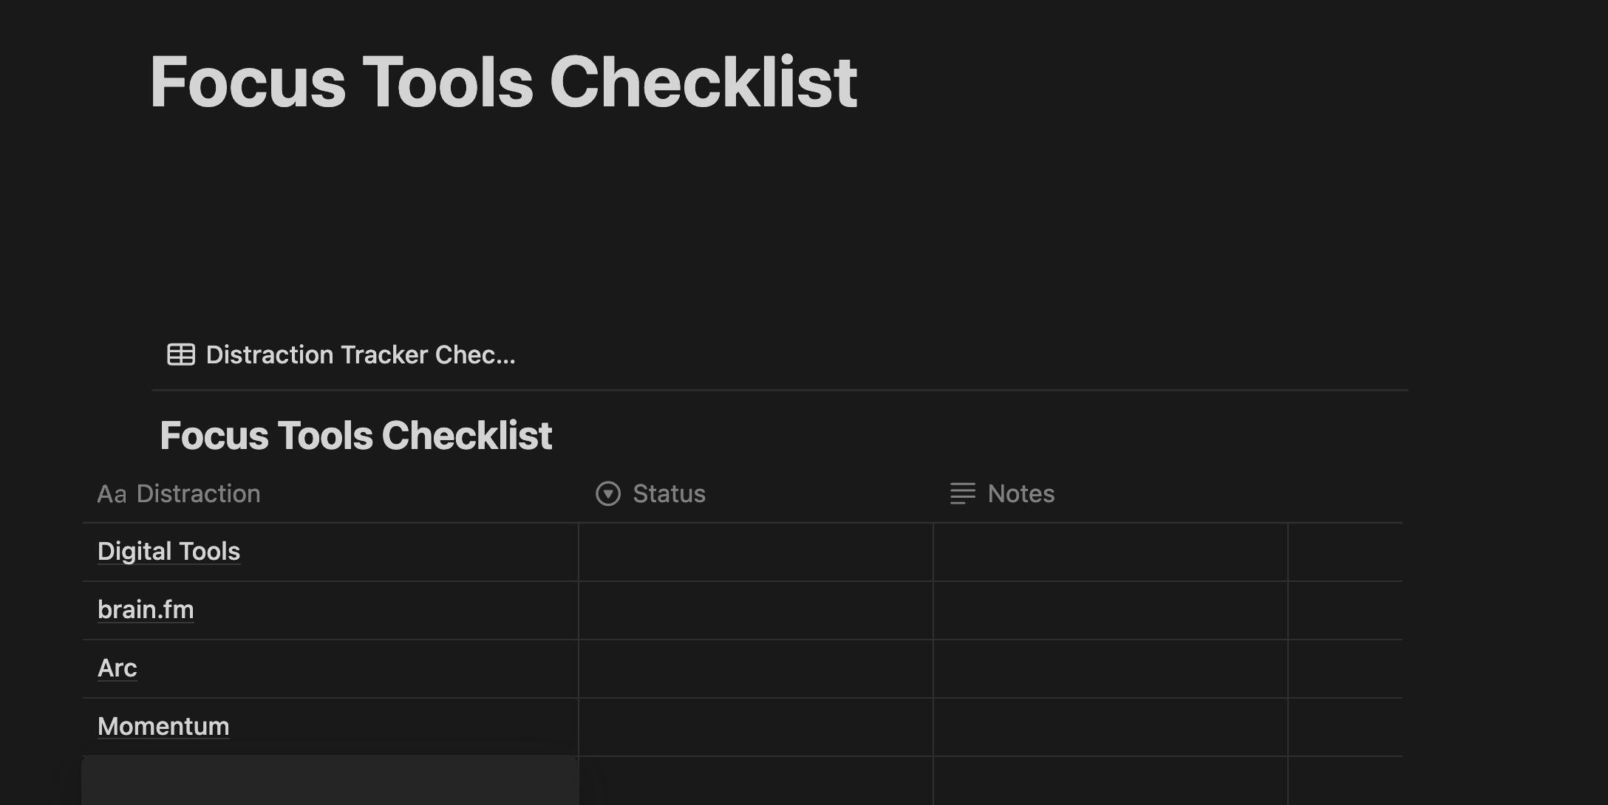Viewport: 1608px width, 805px height.
Task: Click the Aa icon in Distraction header
Action: tap(112, 494)
